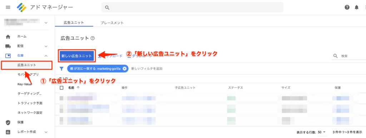Click the サイズ column header
The image size is (366, 138).
point(286,88)
